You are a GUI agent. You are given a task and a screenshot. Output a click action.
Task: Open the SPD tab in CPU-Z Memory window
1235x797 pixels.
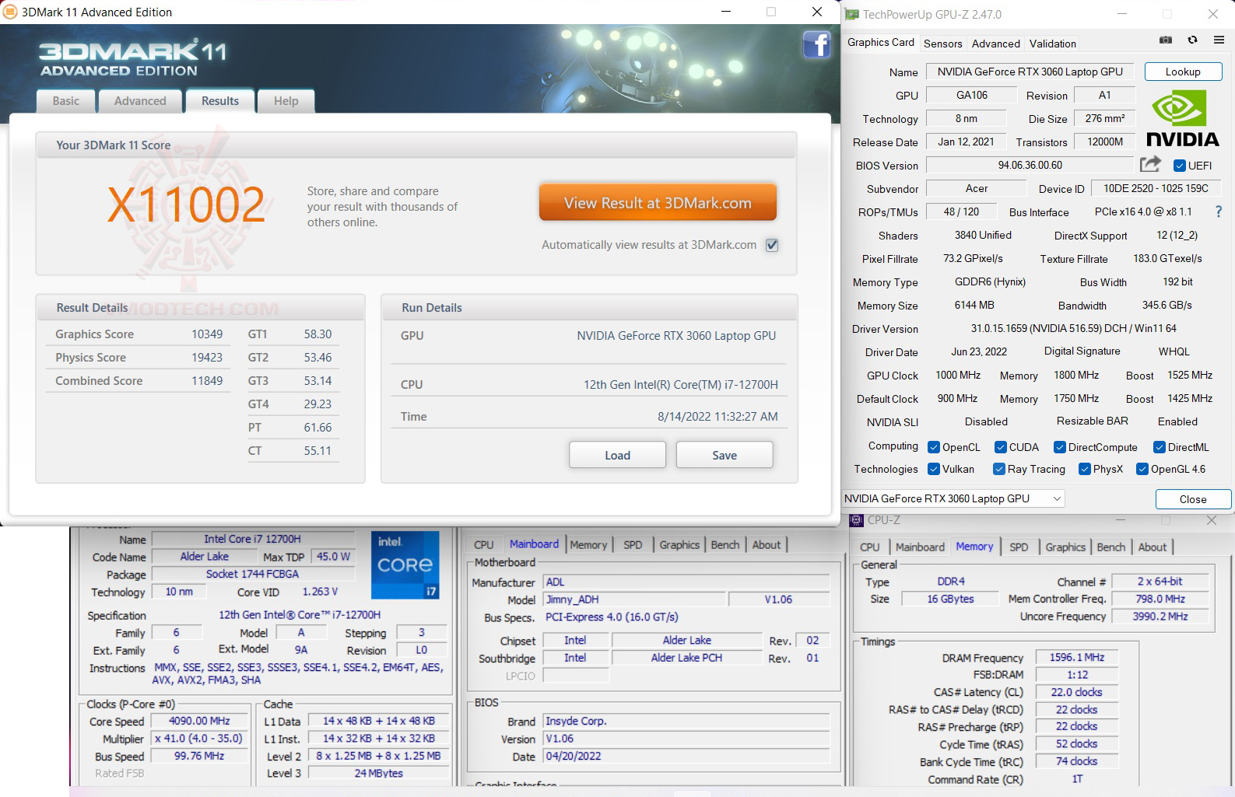coord(1019,547)
